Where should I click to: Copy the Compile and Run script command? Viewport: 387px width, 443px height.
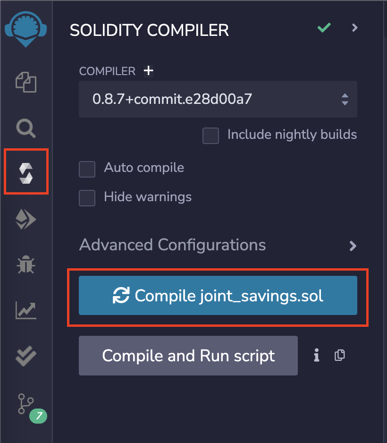[x=339, y=355]
